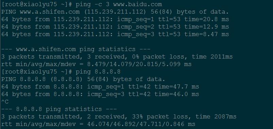Screen dimensions: 273x129
Task: Click the 8.8.8.8 reply with time=46.0 ms
Action: click(100, 94)
